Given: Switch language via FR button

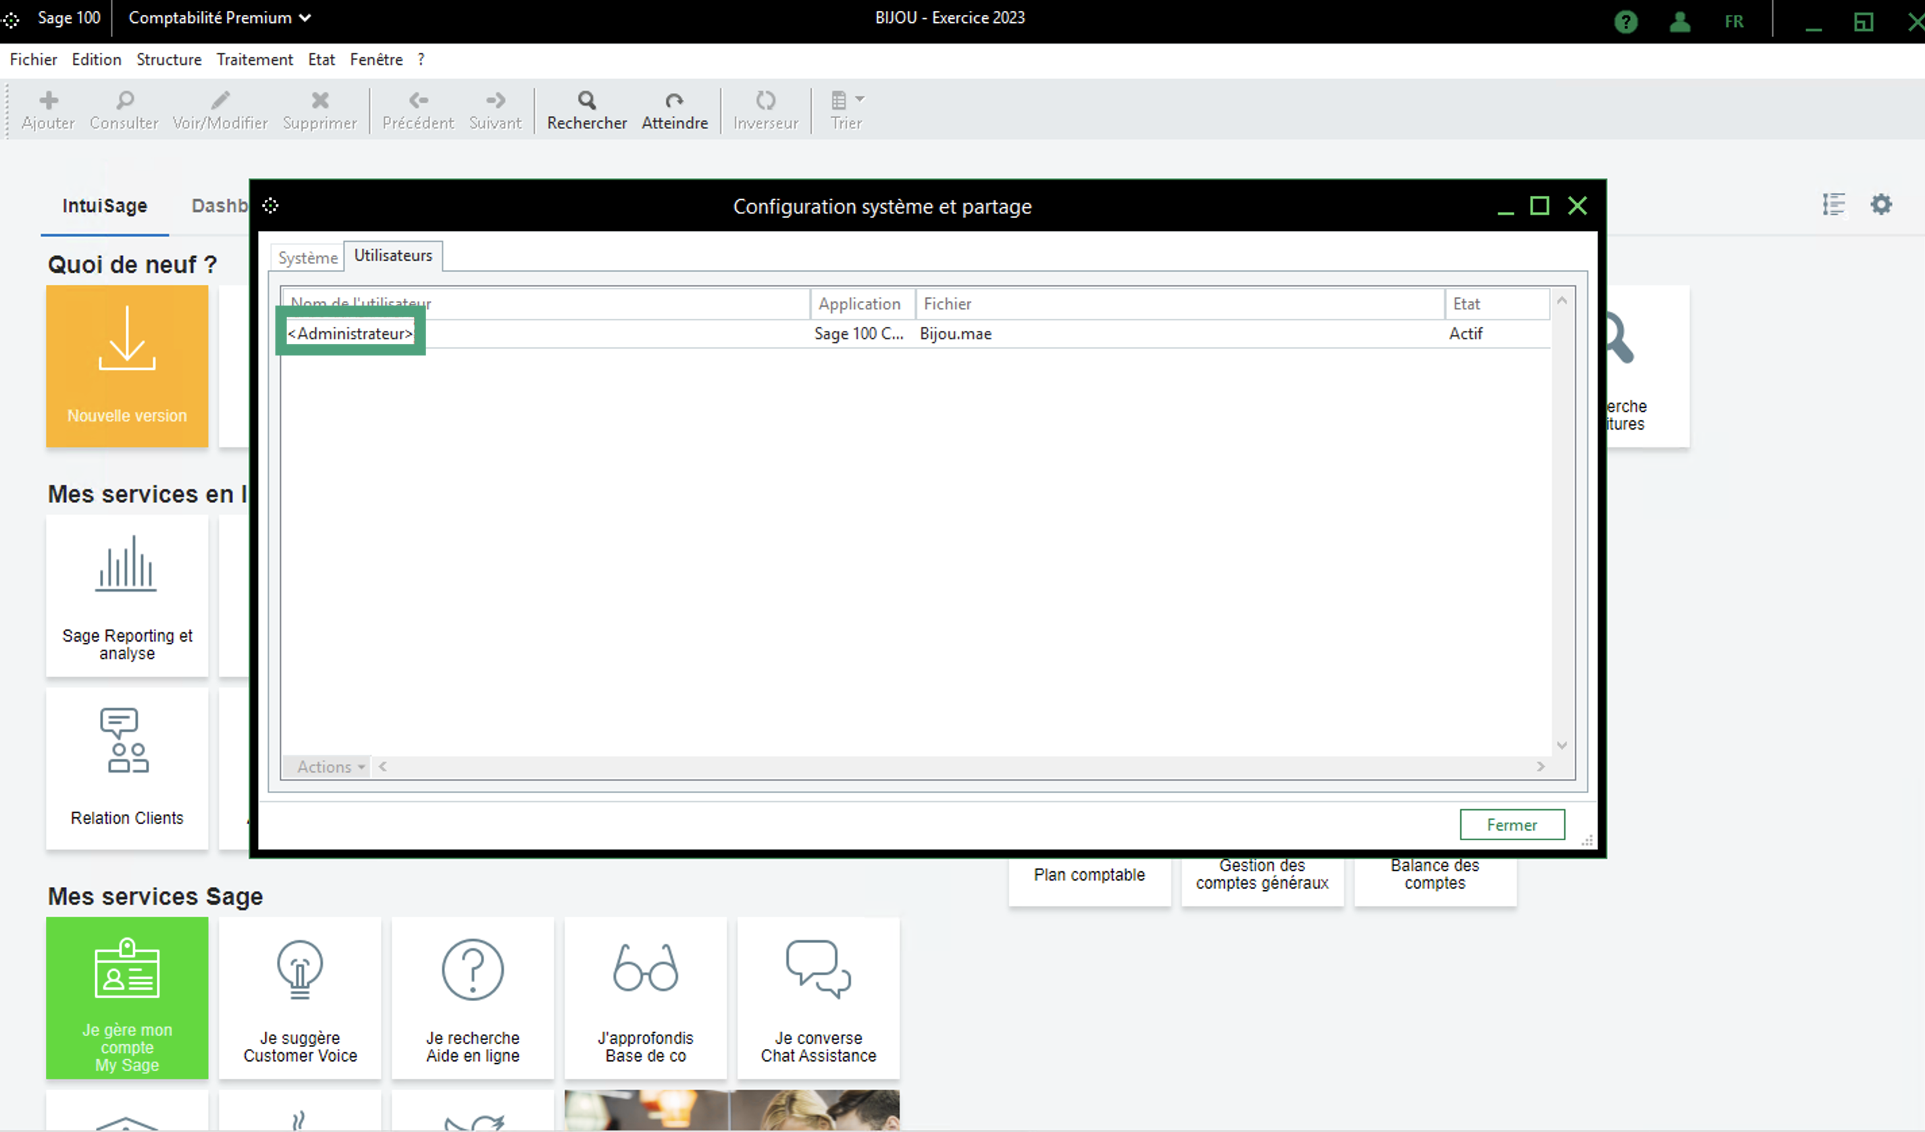Looking at the screenshot, I should point(1733,22).
